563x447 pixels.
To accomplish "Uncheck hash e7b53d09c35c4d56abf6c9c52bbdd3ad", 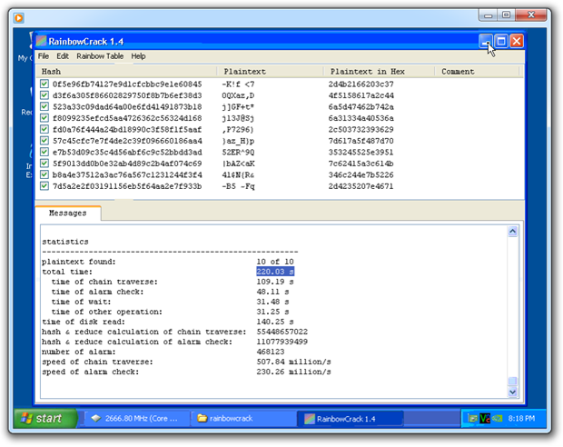I will [x=44, y=152].
